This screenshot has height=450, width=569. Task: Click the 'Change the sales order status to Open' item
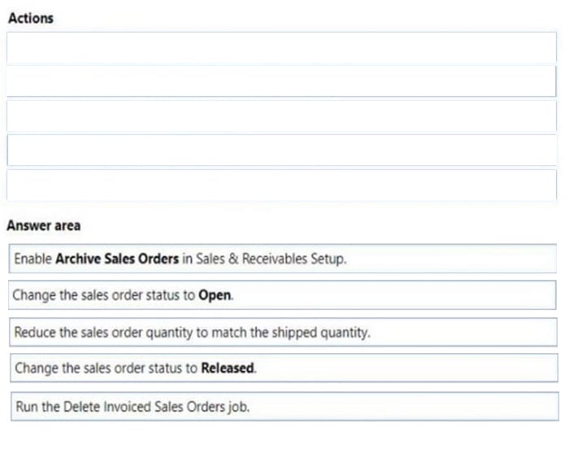[x=281, y=295]
